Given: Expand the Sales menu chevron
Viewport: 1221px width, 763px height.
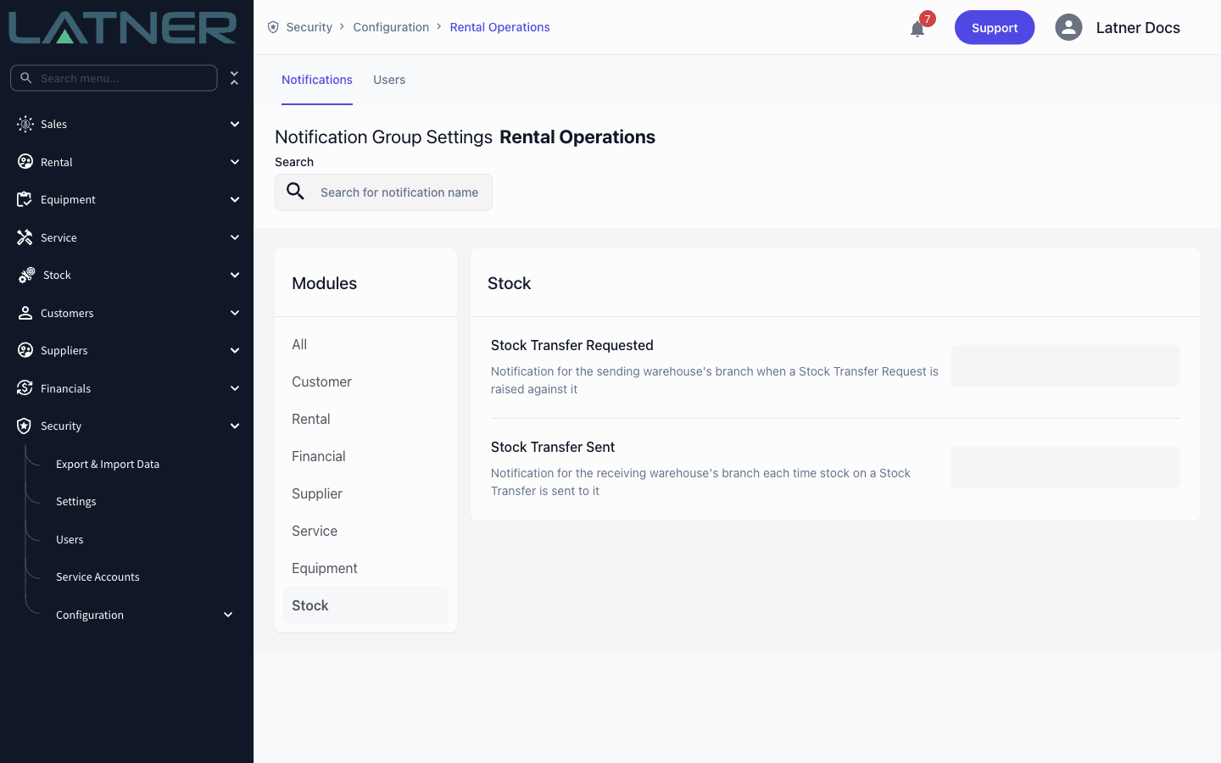Looking at the screenshot, I should click(235, 124).
